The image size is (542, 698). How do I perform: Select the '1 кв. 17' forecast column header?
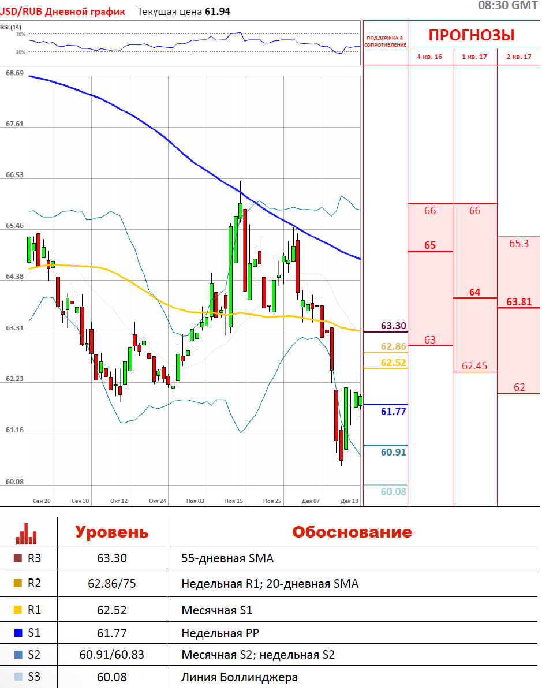click(474, 57)
